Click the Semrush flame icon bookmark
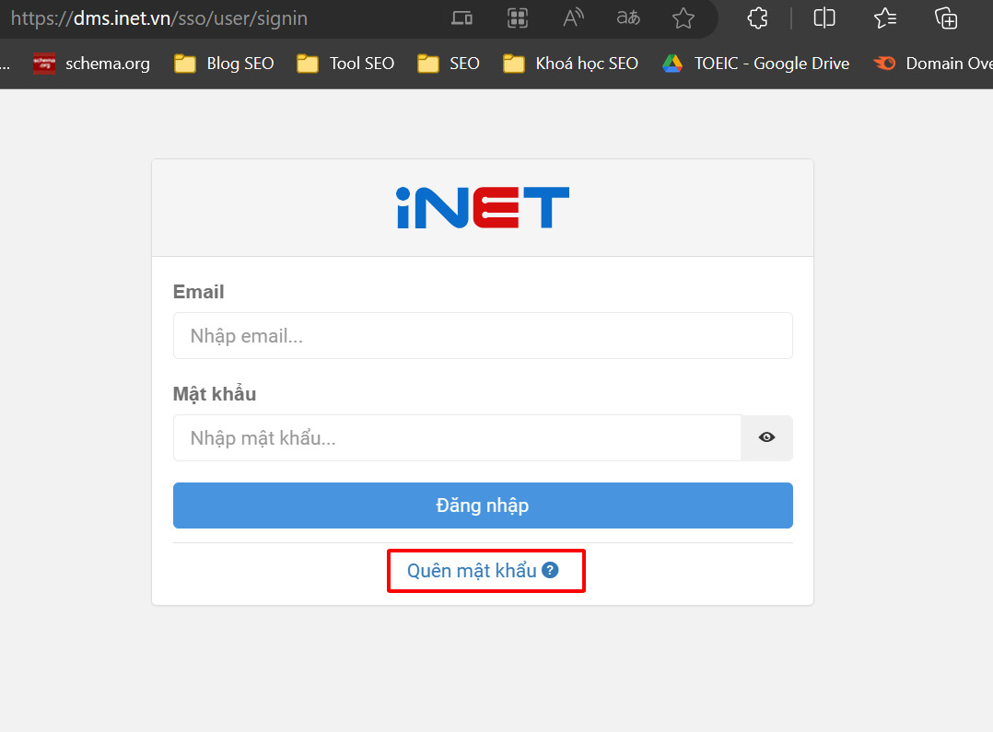Viewport: 993px width, 732px height. tap(884, 64)
